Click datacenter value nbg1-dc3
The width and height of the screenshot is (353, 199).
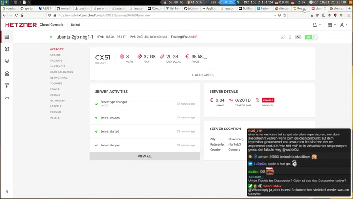pos(234,144)
